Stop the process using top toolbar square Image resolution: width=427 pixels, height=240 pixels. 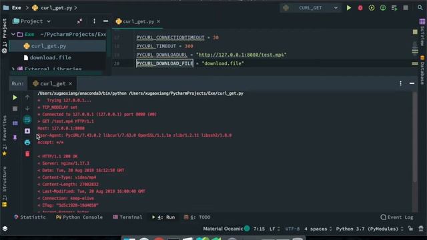[406, 8]
